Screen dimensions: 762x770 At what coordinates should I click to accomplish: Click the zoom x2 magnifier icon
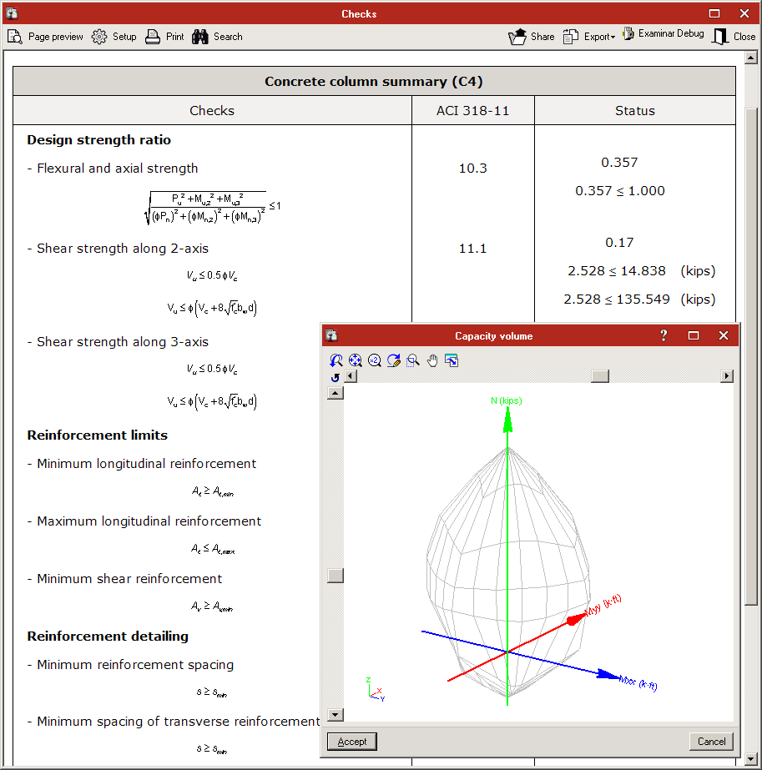tap(375, 360)
